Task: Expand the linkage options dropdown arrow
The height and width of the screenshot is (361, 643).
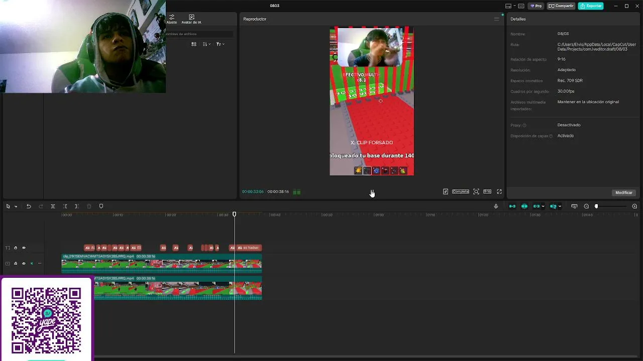Action: [543, 206]
